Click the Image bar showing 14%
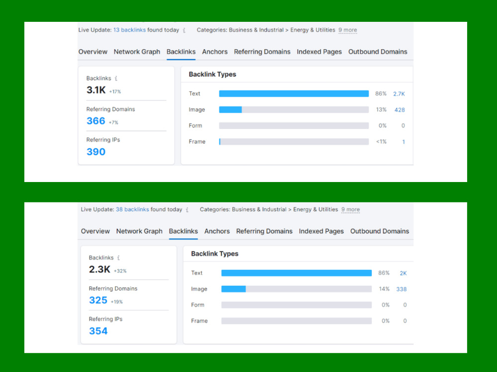Viewport: 497px width, 372px height. click(x=296, y=289)
